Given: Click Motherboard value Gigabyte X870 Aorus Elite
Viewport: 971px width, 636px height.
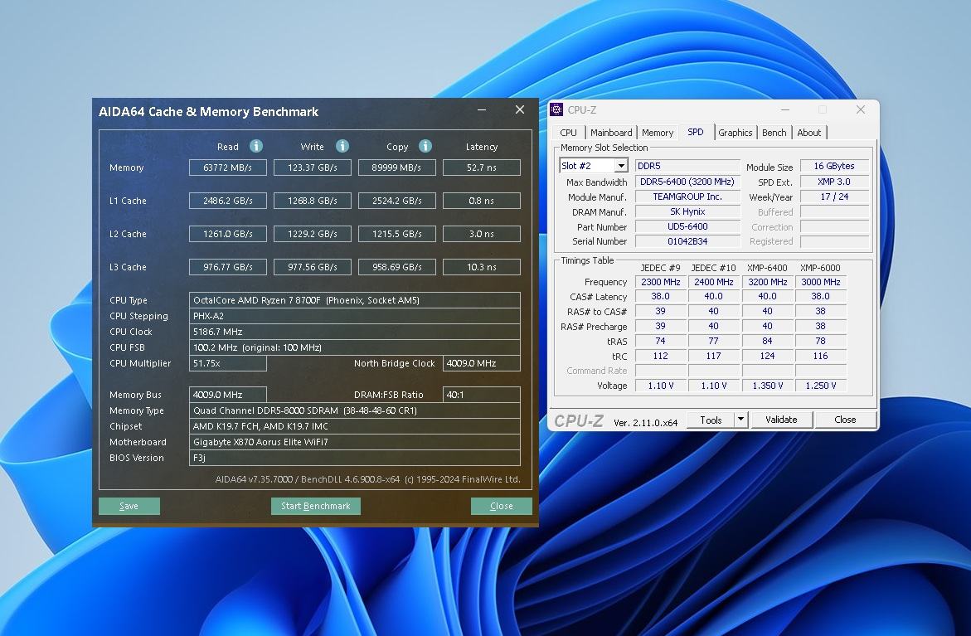Looking at the screenshot, I should [x=354, y=442].
